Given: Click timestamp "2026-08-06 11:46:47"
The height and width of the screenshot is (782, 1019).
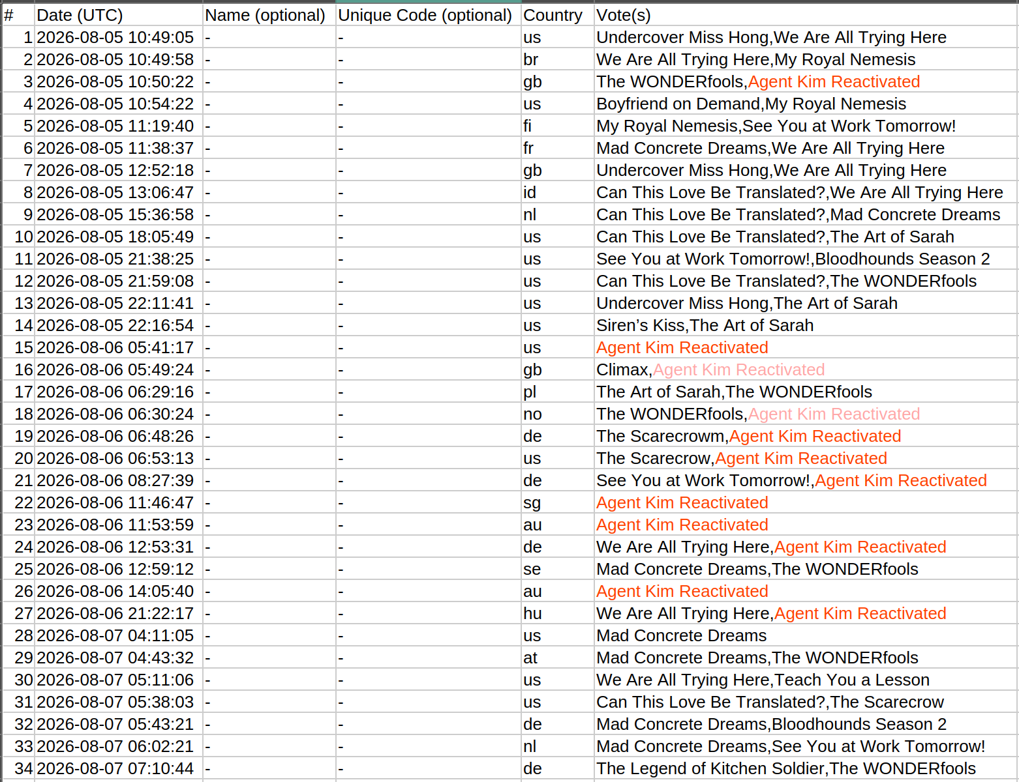Looking at the screenshot, I should coord(119,502).
